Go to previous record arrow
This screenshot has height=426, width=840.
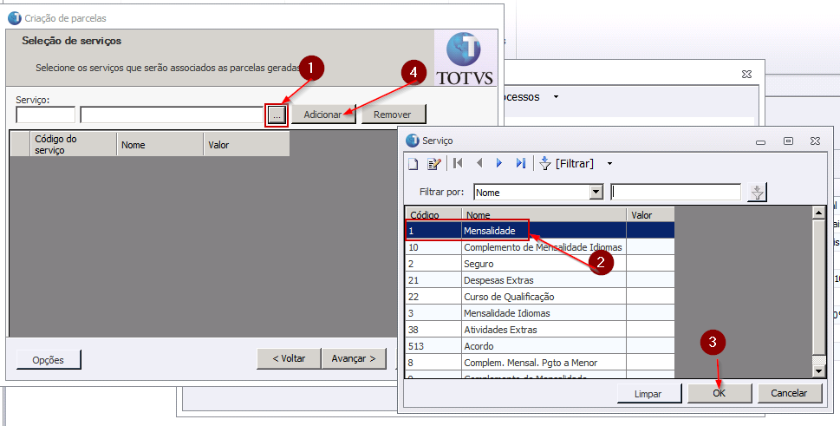point(479,163)
